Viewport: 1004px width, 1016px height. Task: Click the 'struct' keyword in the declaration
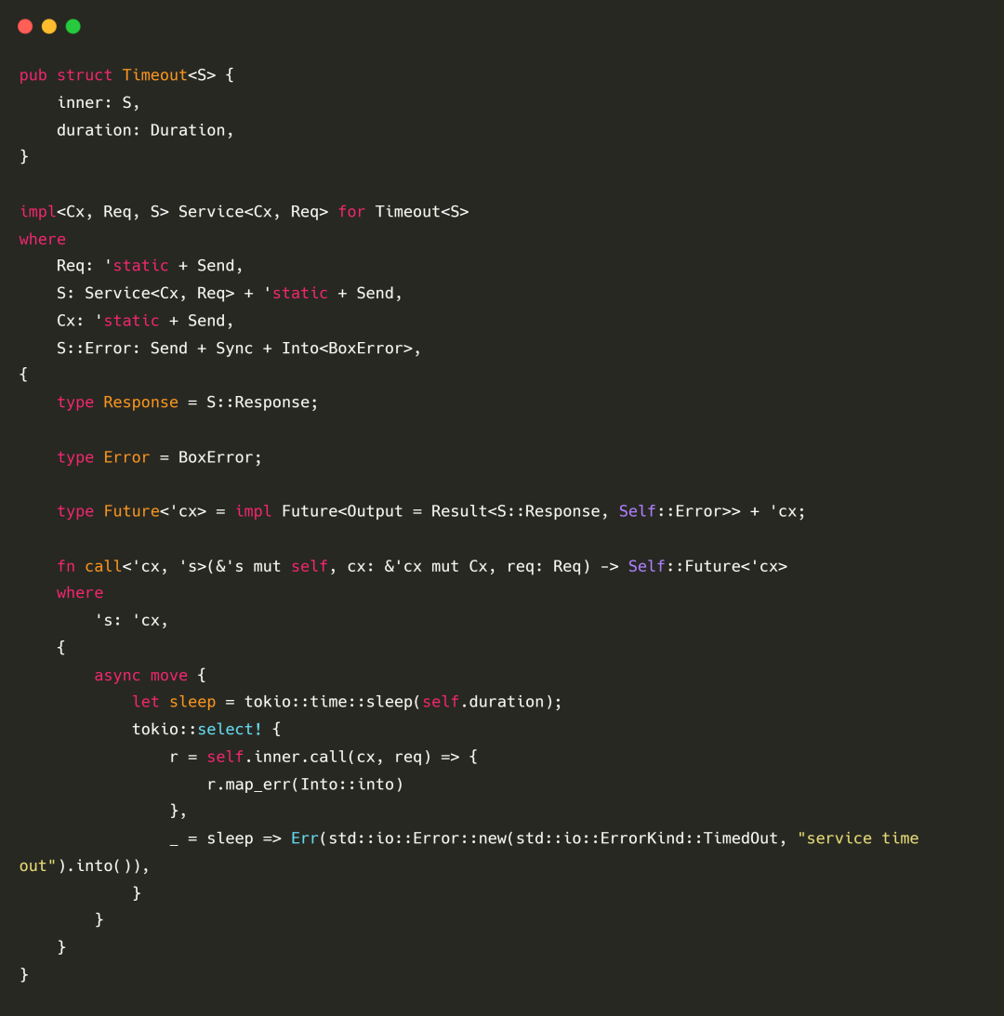(x=85, y=75)
